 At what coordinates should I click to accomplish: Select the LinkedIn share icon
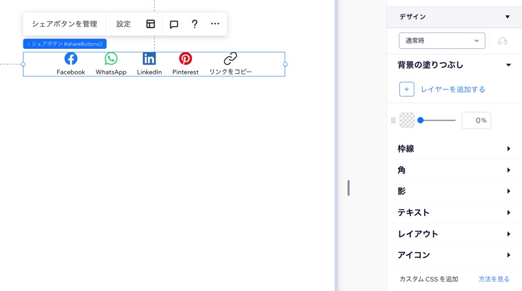[x=149, y=59]
